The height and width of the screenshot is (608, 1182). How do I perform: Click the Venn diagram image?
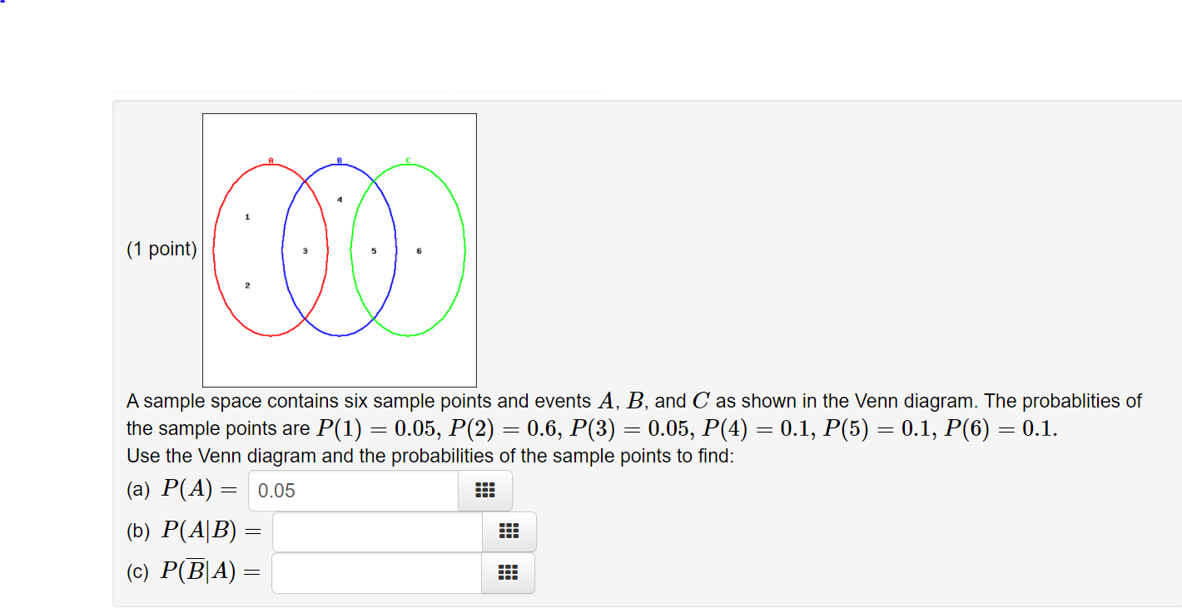pyautogui.click(x=339, y=250)
